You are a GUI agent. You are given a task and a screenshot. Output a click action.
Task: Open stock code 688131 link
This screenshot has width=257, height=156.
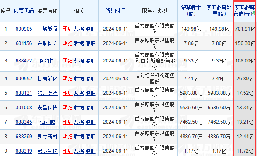coord(24,93)
